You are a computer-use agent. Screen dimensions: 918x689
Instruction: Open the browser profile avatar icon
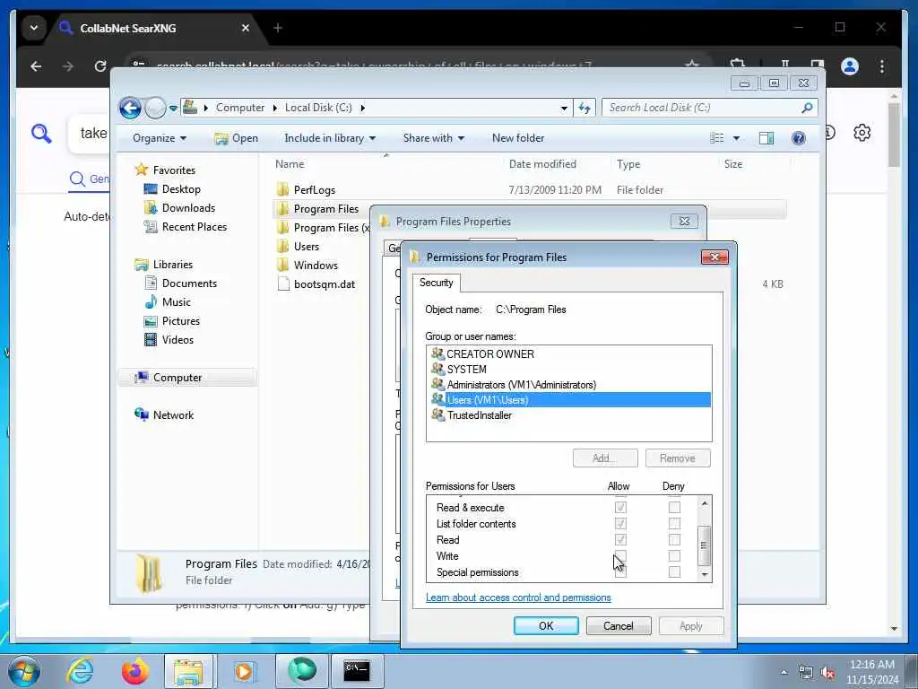pyautogui.click(x=850, y=66)
